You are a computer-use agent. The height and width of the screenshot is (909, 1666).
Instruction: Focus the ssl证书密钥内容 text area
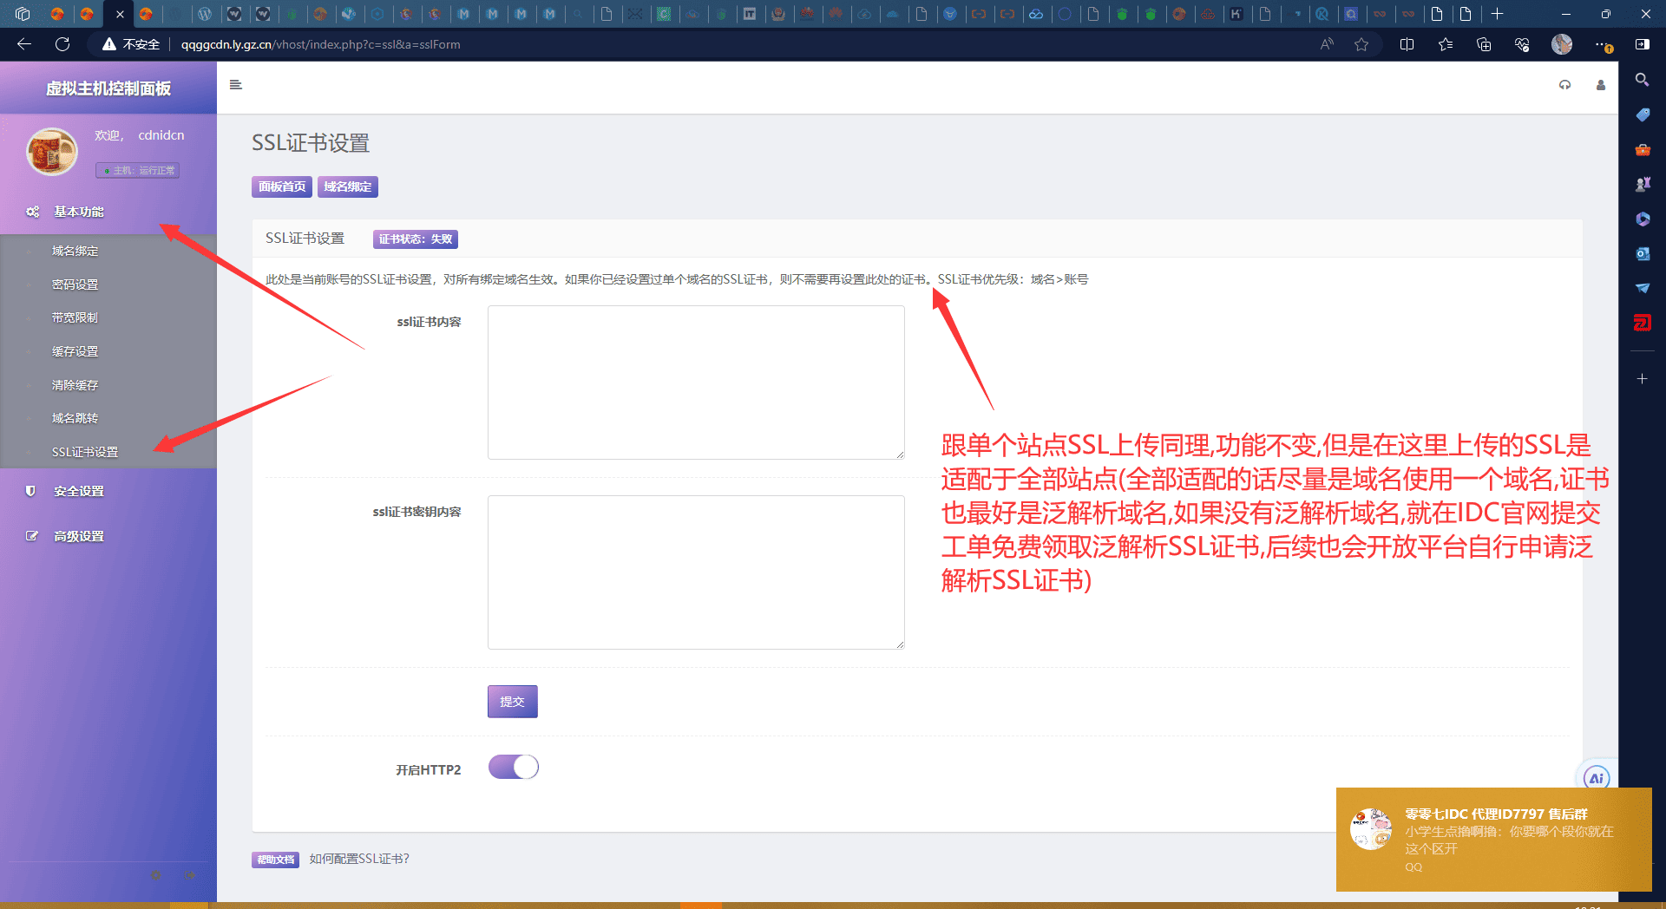[695, 572]
